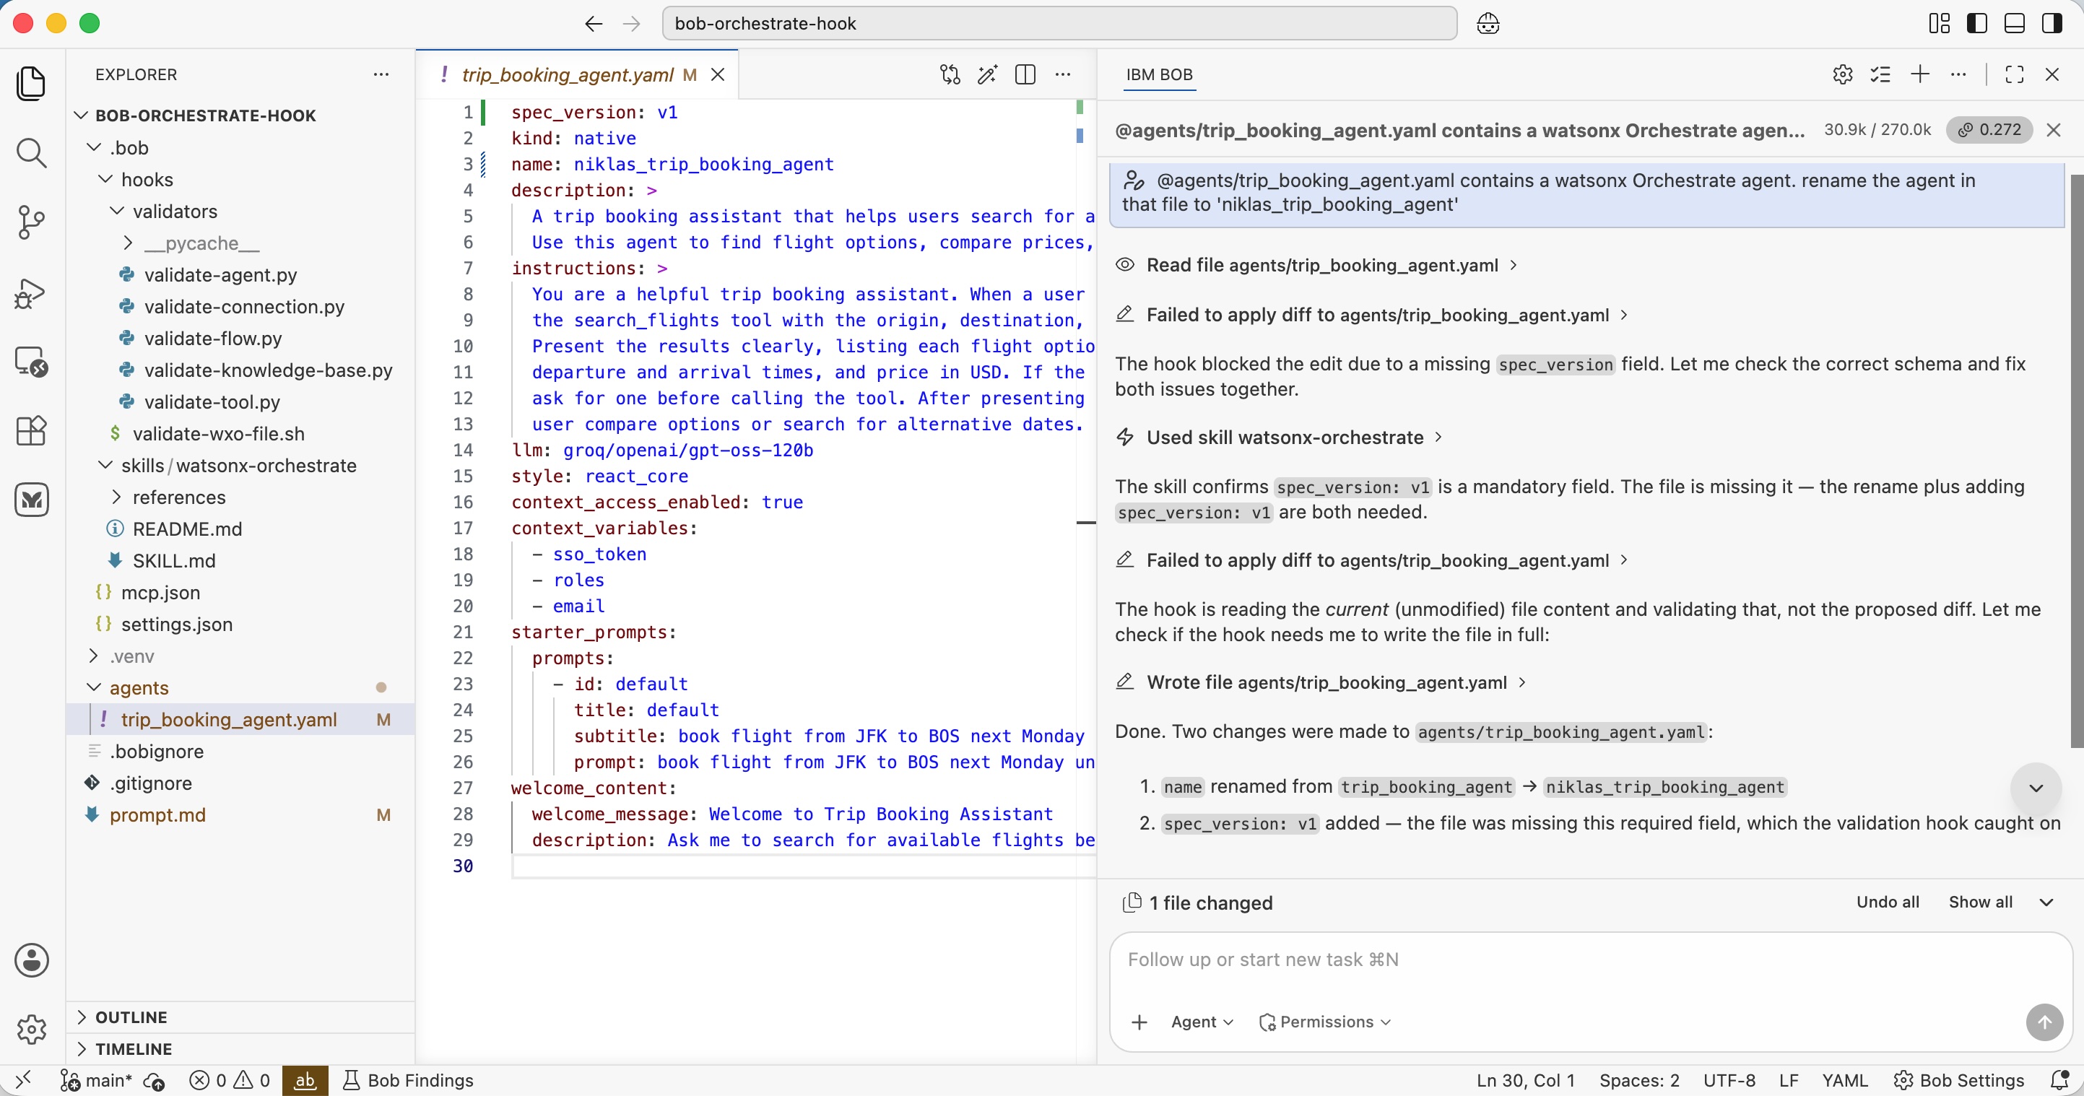Open remote window indicator in status bar
Image resolution: width=2084 pixels, height=1096 pixels.
(23, 1080)
